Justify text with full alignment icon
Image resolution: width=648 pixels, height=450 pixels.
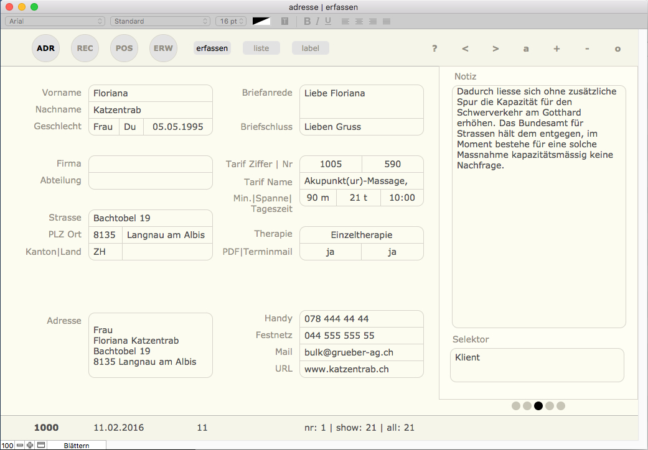[387, 21]
